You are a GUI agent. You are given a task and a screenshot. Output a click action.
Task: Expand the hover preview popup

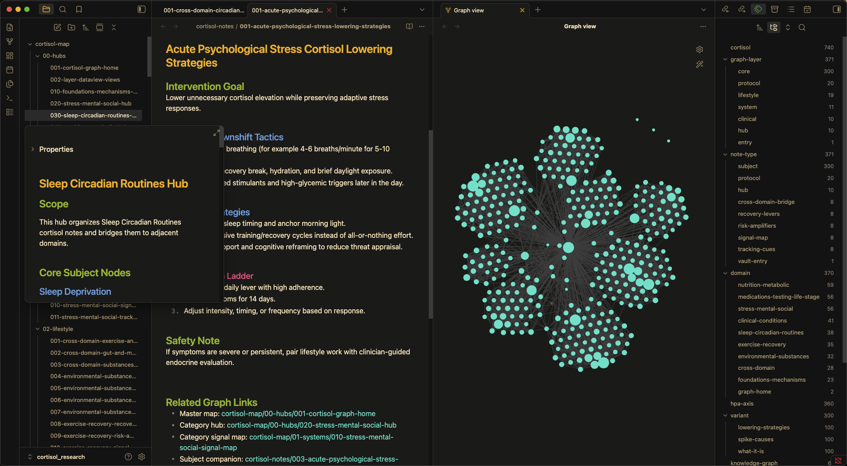coord(217,133)
